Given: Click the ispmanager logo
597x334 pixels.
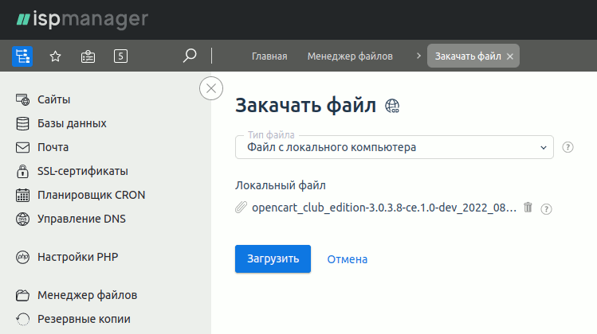Looking at the screenshot, I should (x=82, y=20).
